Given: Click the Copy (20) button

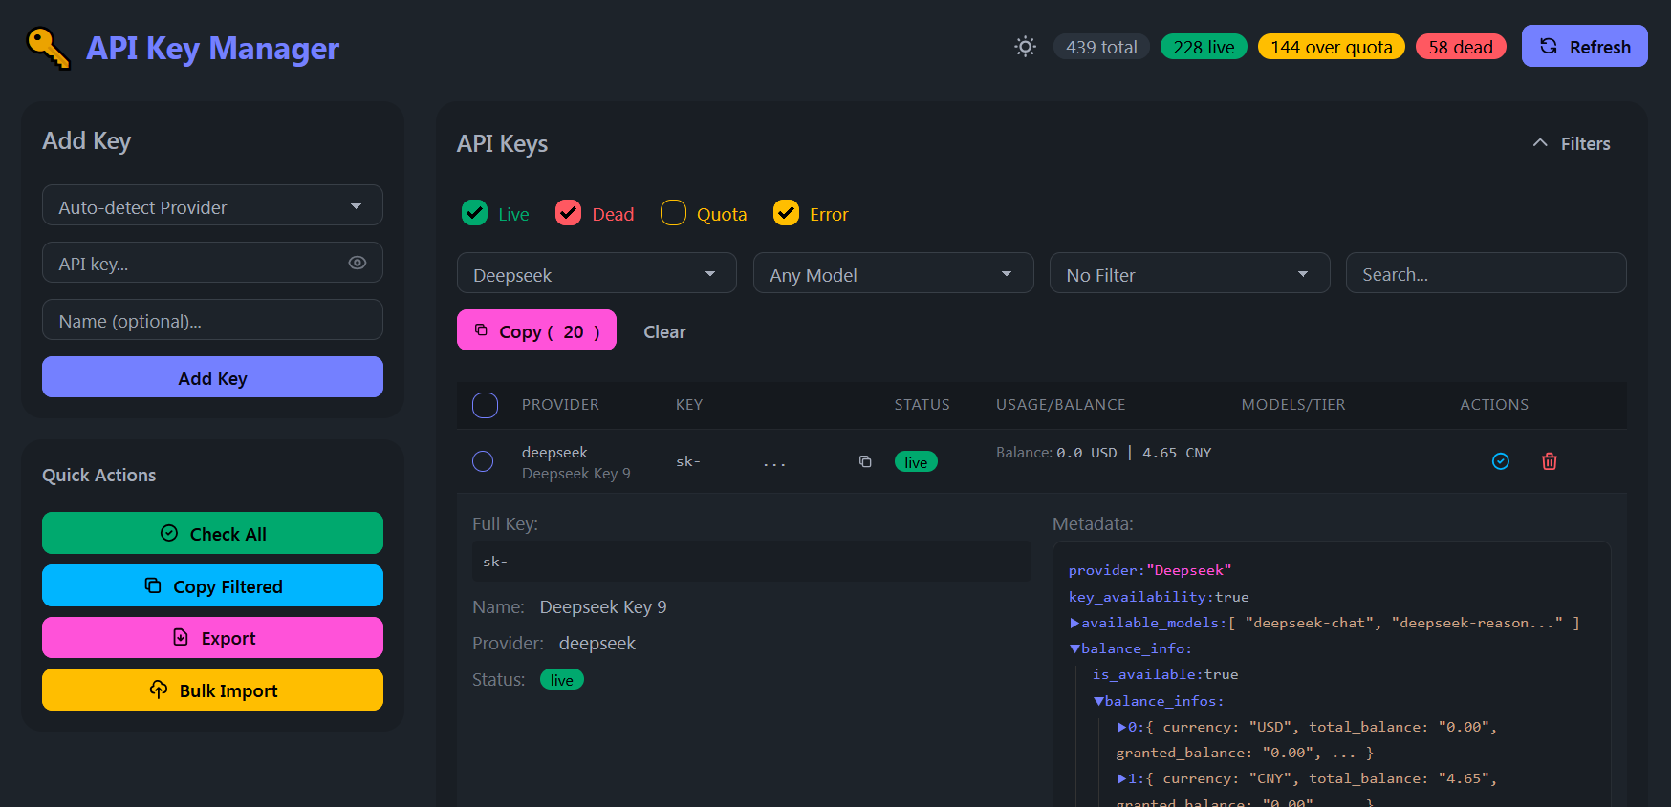Looking at the screenshot, I should pos(536,330).
